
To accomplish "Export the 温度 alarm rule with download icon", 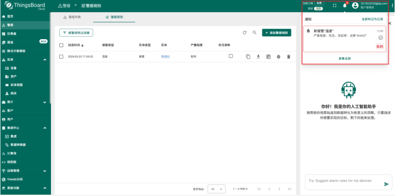I will pyautogui.click(x=258, y=56).
